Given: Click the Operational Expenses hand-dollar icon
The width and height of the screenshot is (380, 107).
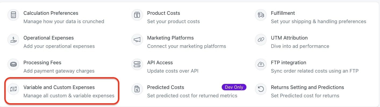Looking at the screenshot, I should coord(13,40).
